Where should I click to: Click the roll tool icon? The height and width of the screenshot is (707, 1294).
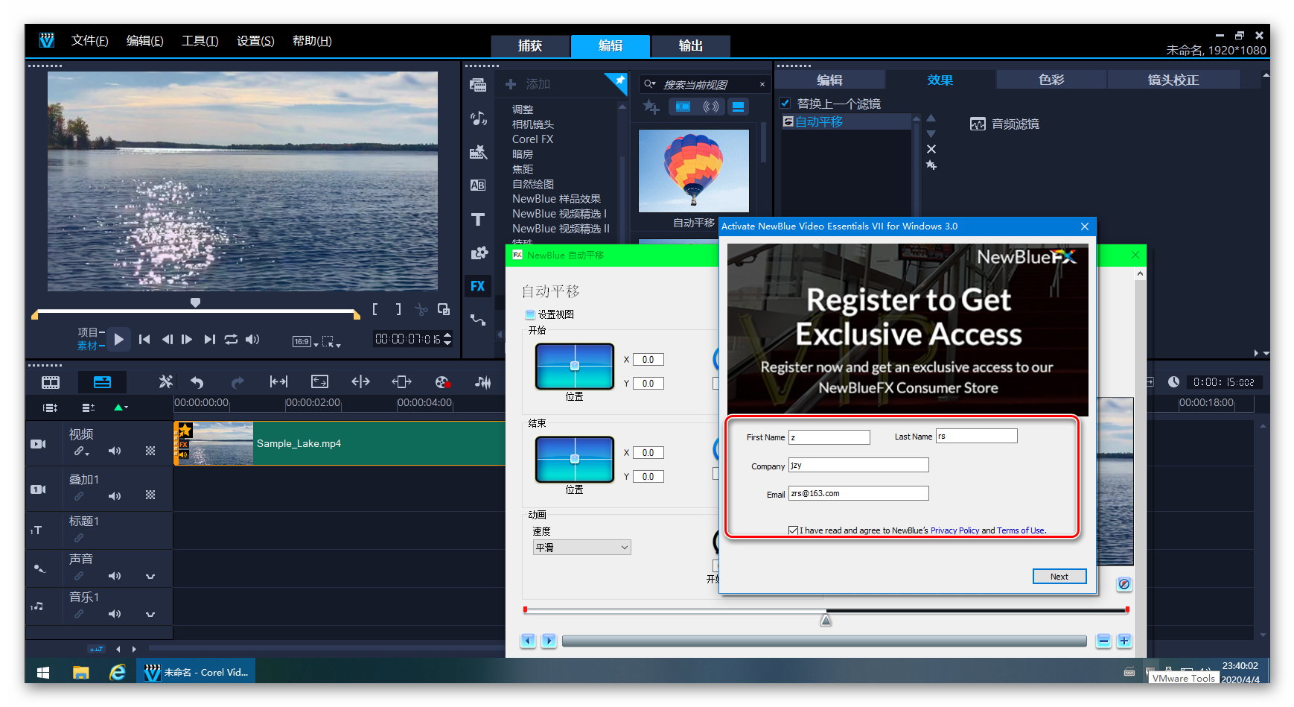[360, 382]
